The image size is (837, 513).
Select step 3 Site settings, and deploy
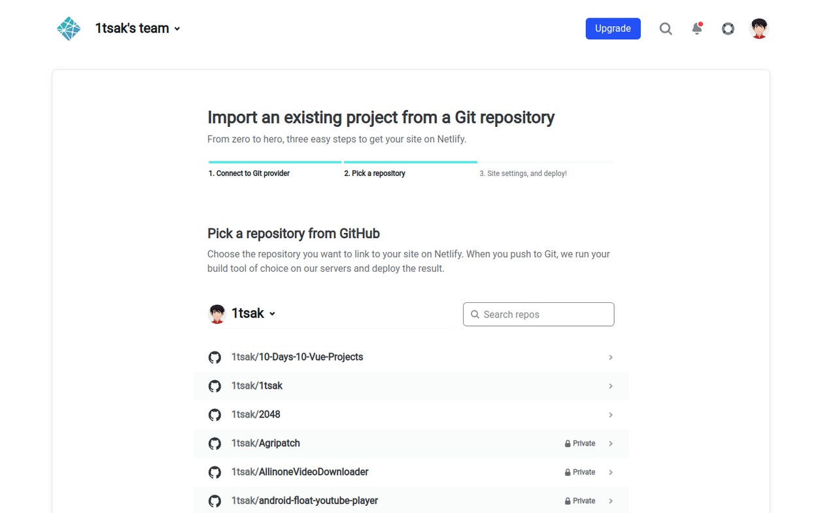point(523,173)
